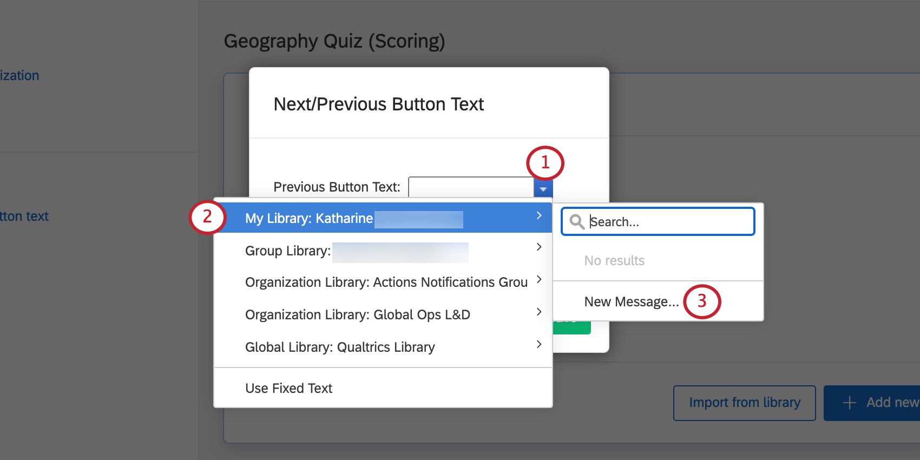Click the blue dropdown arrow for Previous Button Text
Image resolution: width=920 pixels, height=460 pixels.
click(x=543, y=189)
